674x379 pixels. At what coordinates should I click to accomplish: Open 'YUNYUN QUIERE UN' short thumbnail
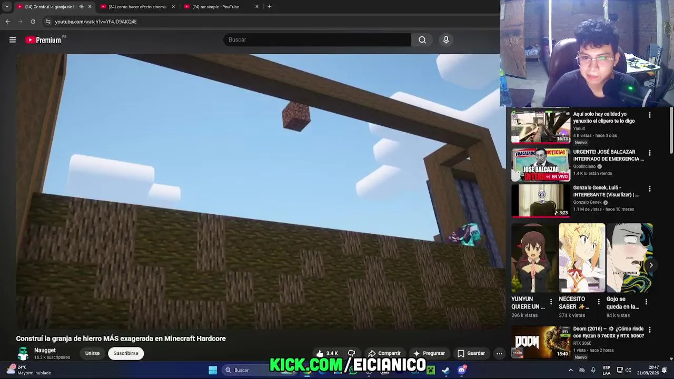pos(534,258)
